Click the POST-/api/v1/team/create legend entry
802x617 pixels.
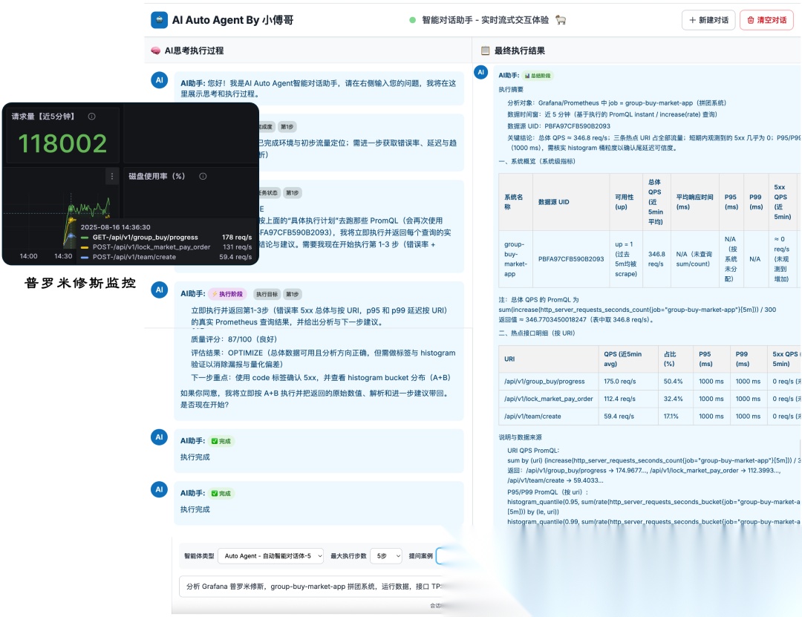[134, 257]
